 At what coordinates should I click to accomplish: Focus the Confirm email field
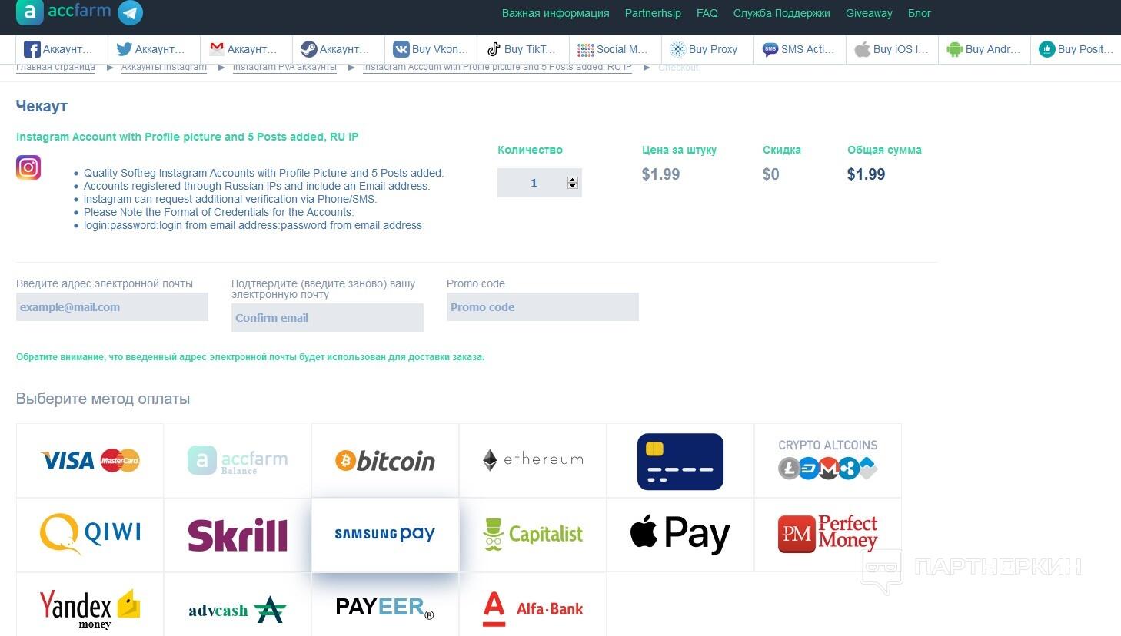(328, 318)
